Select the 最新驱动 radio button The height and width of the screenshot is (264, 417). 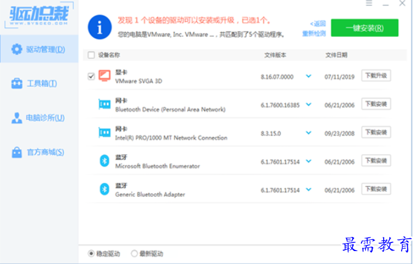134,254
